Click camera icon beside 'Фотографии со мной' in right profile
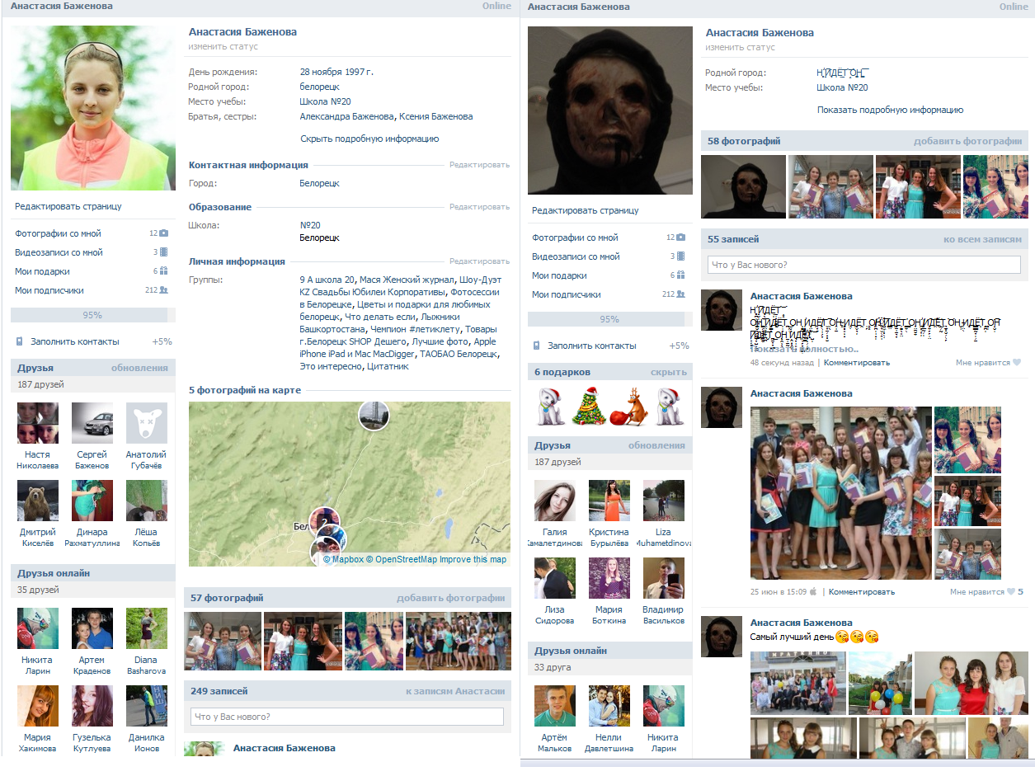The height and width of the screenshot is (776, 1035). (x=680, y=238)
